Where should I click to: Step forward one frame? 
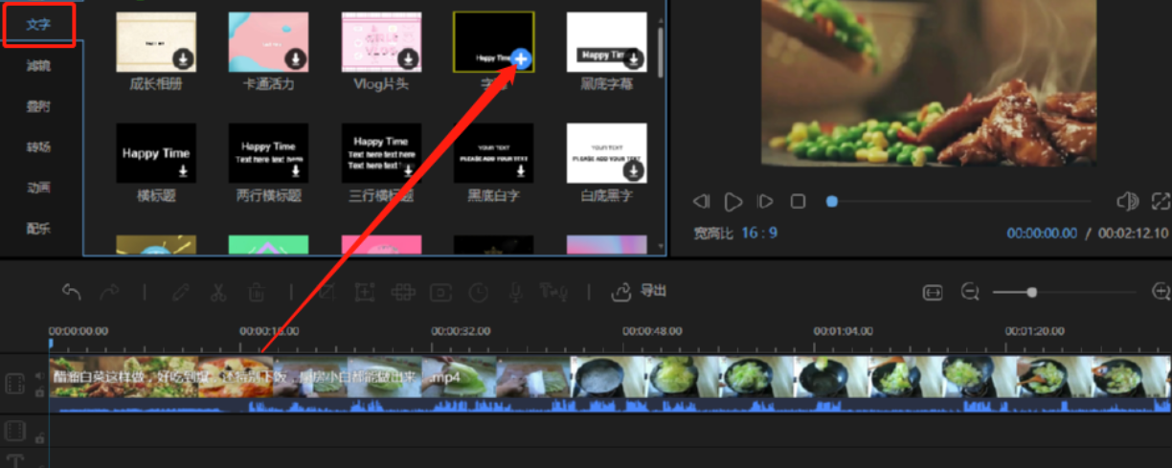tap(765, 201)
